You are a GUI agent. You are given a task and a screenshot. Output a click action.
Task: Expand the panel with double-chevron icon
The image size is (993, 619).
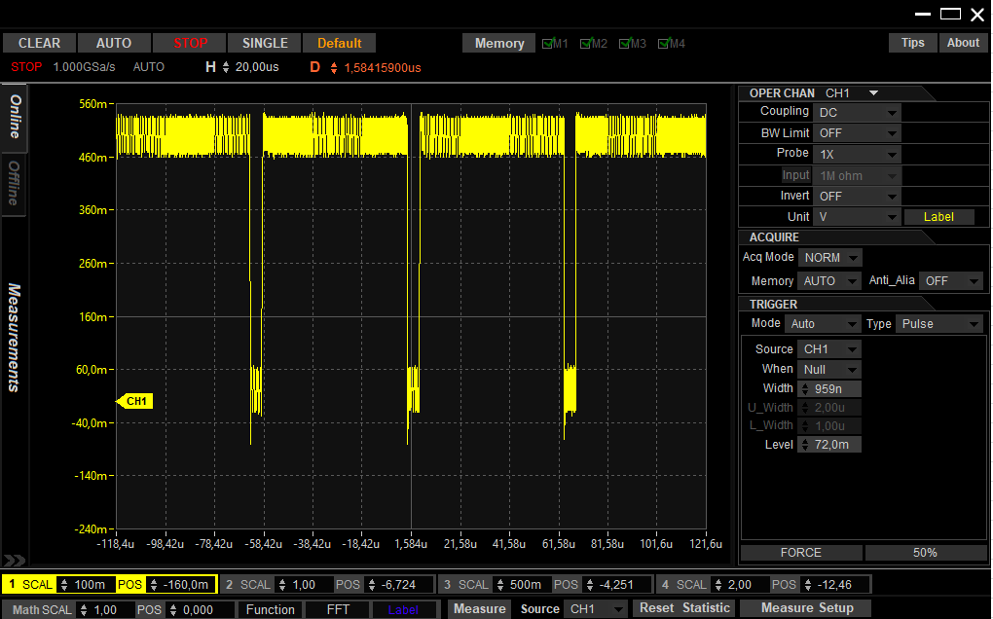coord(15,561)
